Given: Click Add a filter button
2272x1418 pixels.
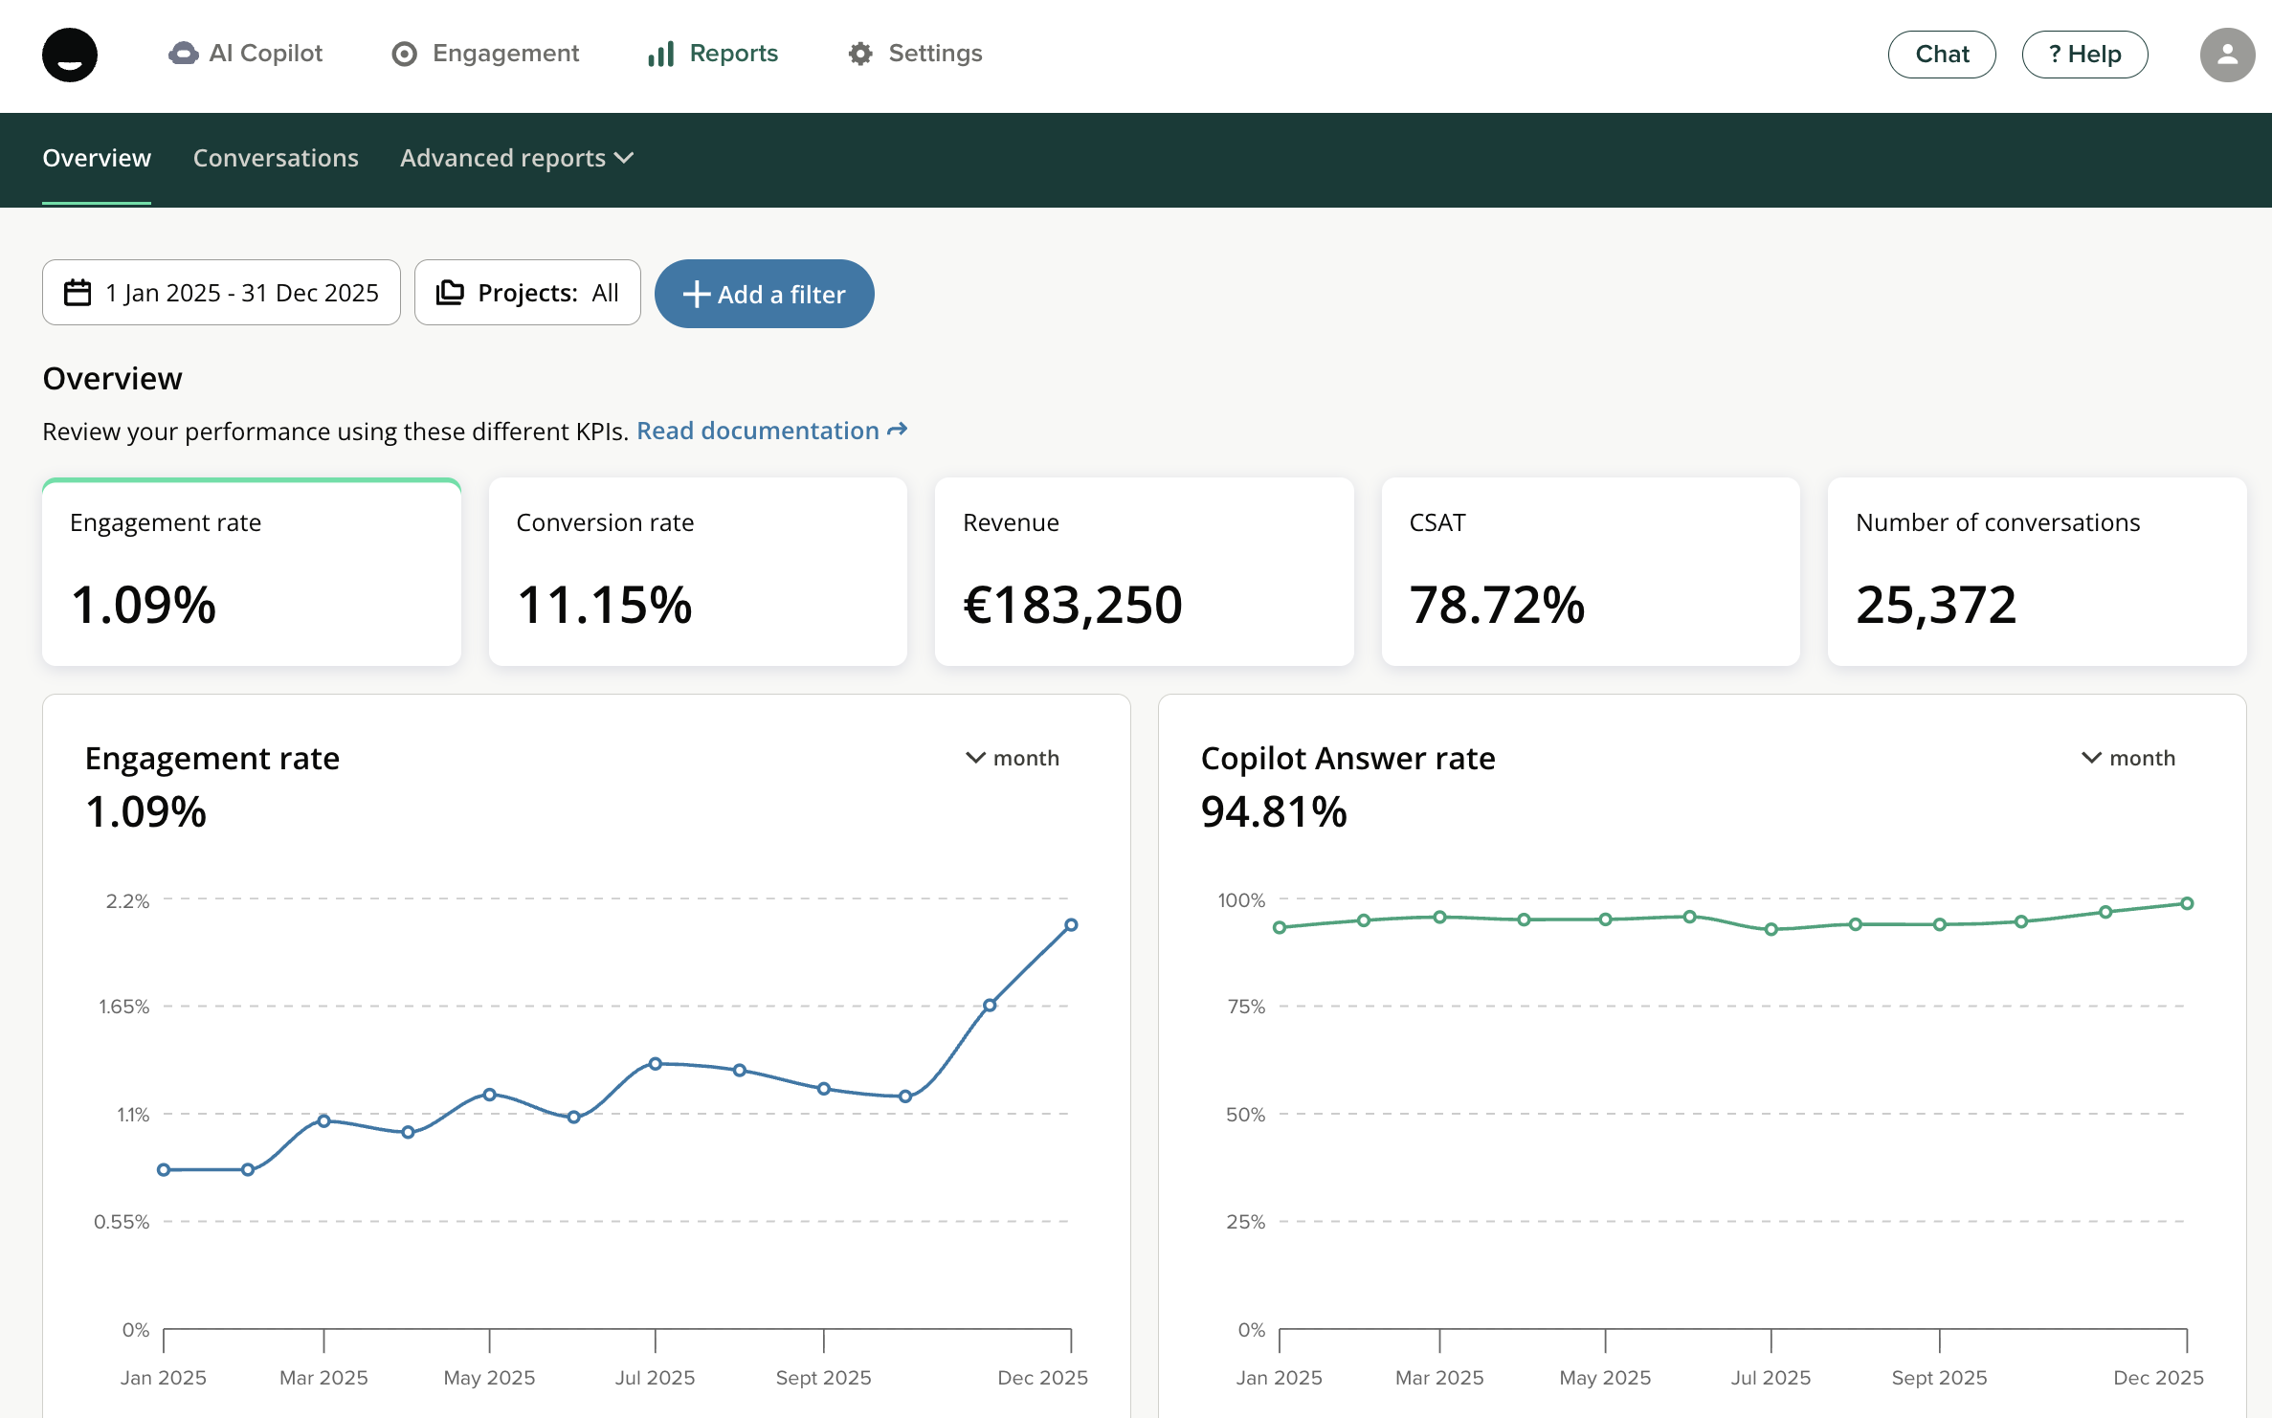Looking at the screenshot, I should (x=764, y=294).
